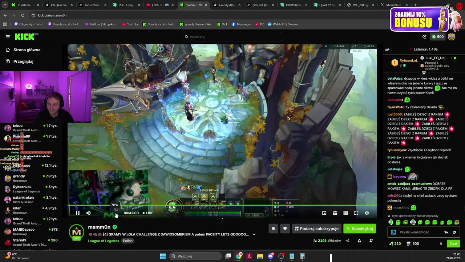Open the chat settings gear
The width and height of the screenshot is (465, 262).
coord(441,243)
